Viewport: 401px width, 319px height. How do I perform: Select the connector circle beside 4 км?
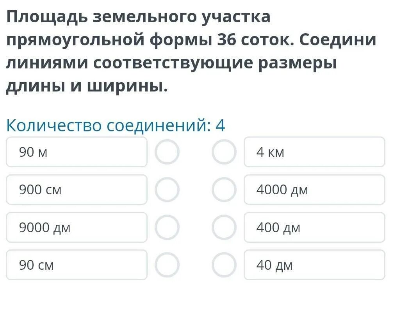coord(224,152)
